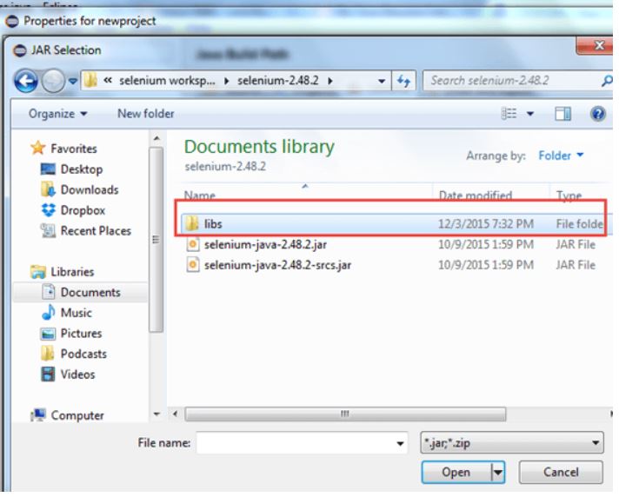Open recent locations dropdown beside nav arrows
The height and width of the screenshot is (497, 619).
click(73, 81)
